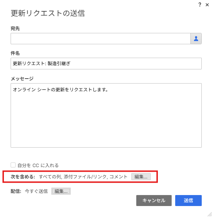The height and width of the screenshot is (217, 212).
Task: Click into the 件名 subject field
Action: click(106, 63)
